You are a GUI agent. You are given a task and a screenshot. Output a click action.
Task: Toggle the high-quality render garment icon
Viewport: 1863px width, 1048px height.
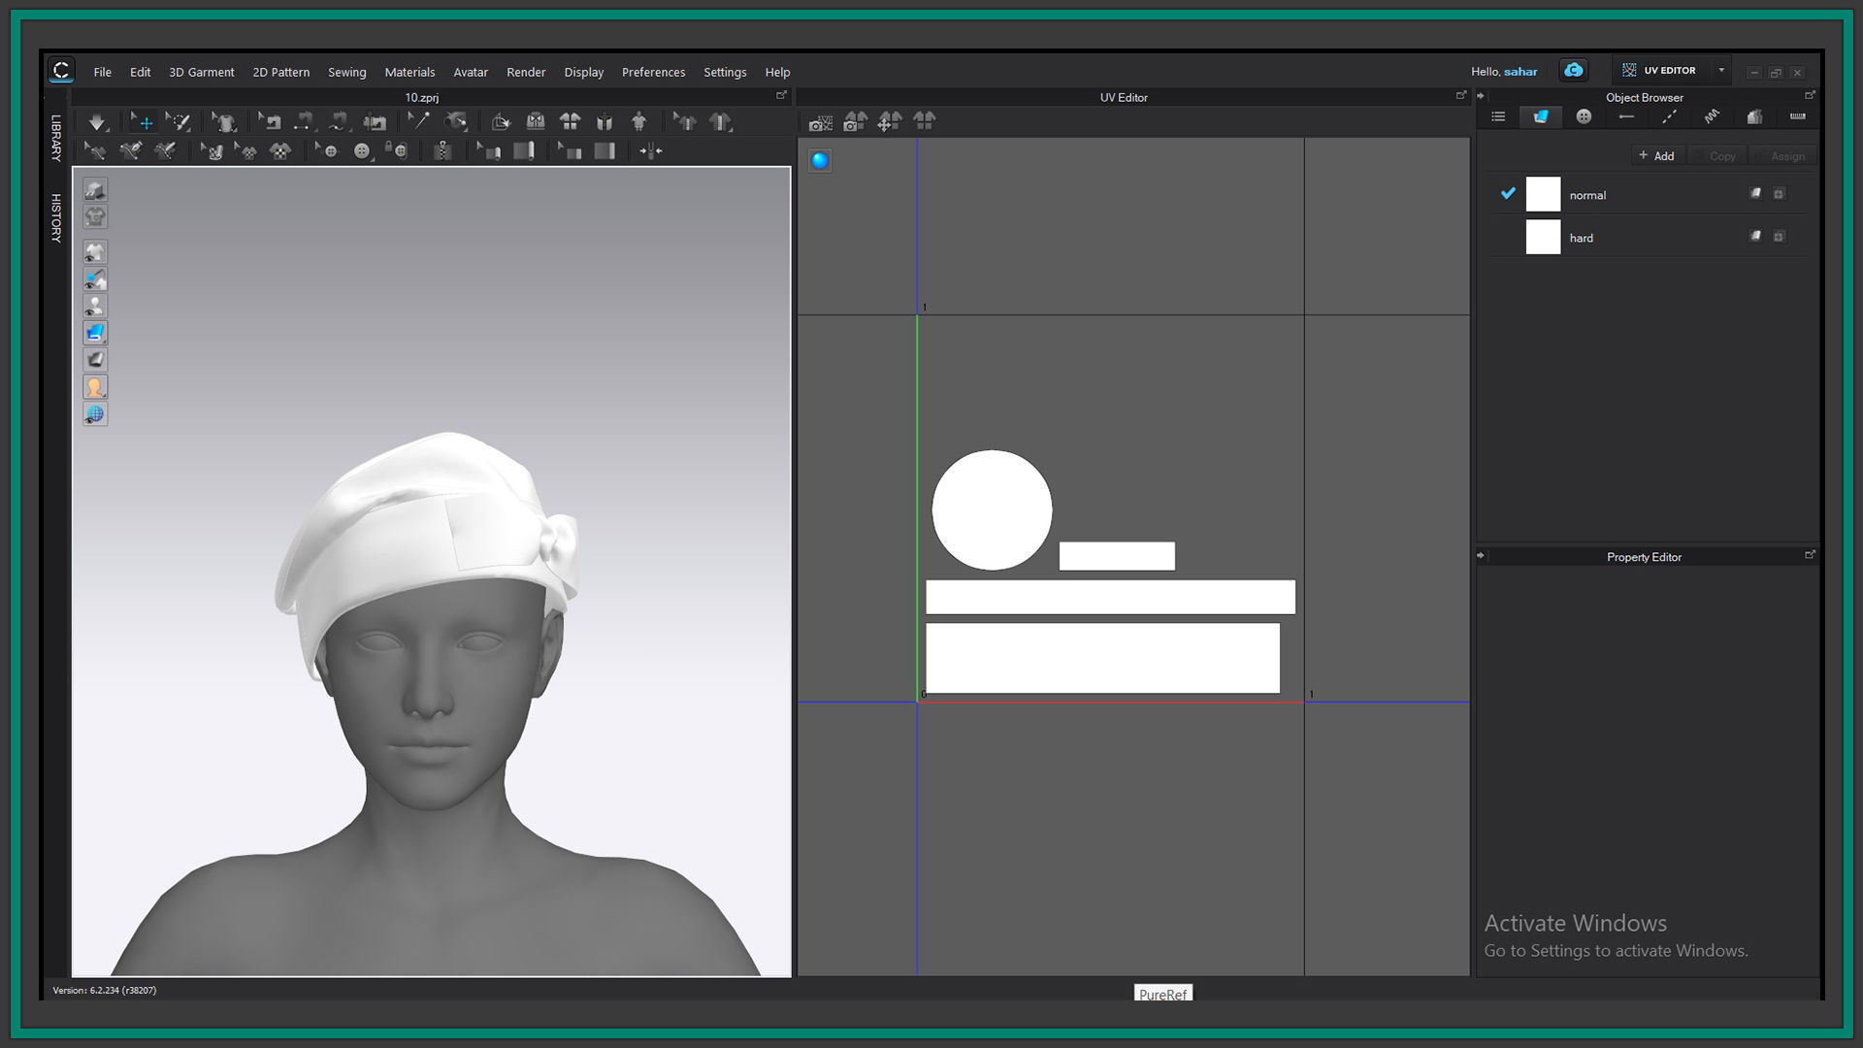95,190
